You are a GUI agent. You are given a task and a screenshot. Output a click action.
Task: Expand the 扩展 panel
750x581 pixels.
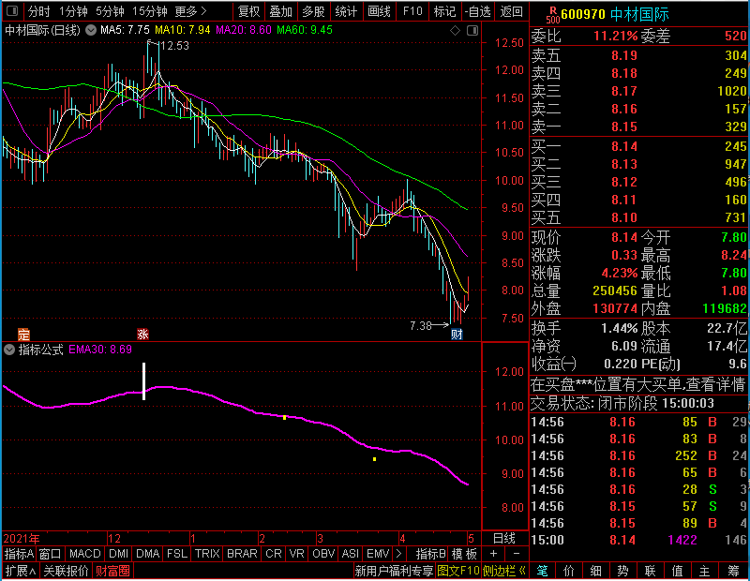(x=20, y=571)
